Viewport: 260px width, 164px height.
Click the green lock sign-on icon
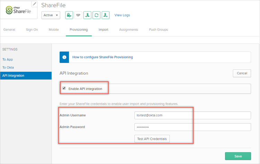[x=69, y=15]
